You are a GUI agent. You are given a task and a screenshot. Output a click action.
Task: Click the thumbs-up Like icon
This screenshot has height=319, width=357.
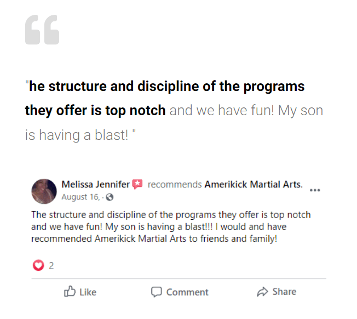coord(70,292)
